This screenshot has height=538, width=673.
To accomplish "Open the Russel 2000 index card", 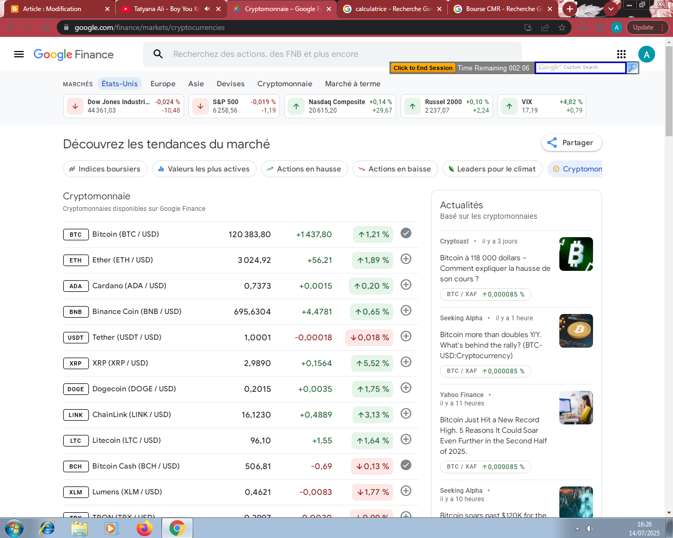I will 446,106.
